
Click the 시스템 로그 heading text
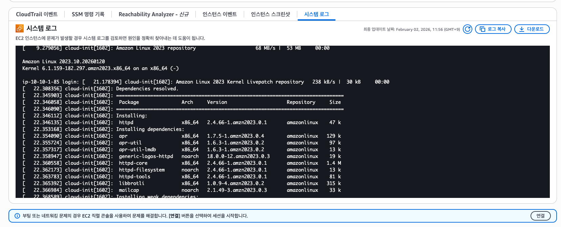[42, 28]
